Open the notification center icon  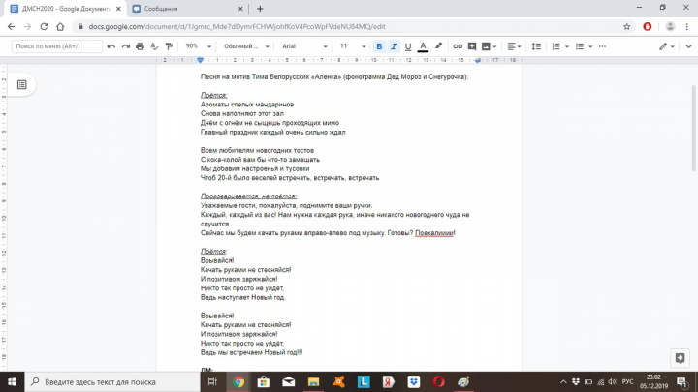[x=682, y=381]
